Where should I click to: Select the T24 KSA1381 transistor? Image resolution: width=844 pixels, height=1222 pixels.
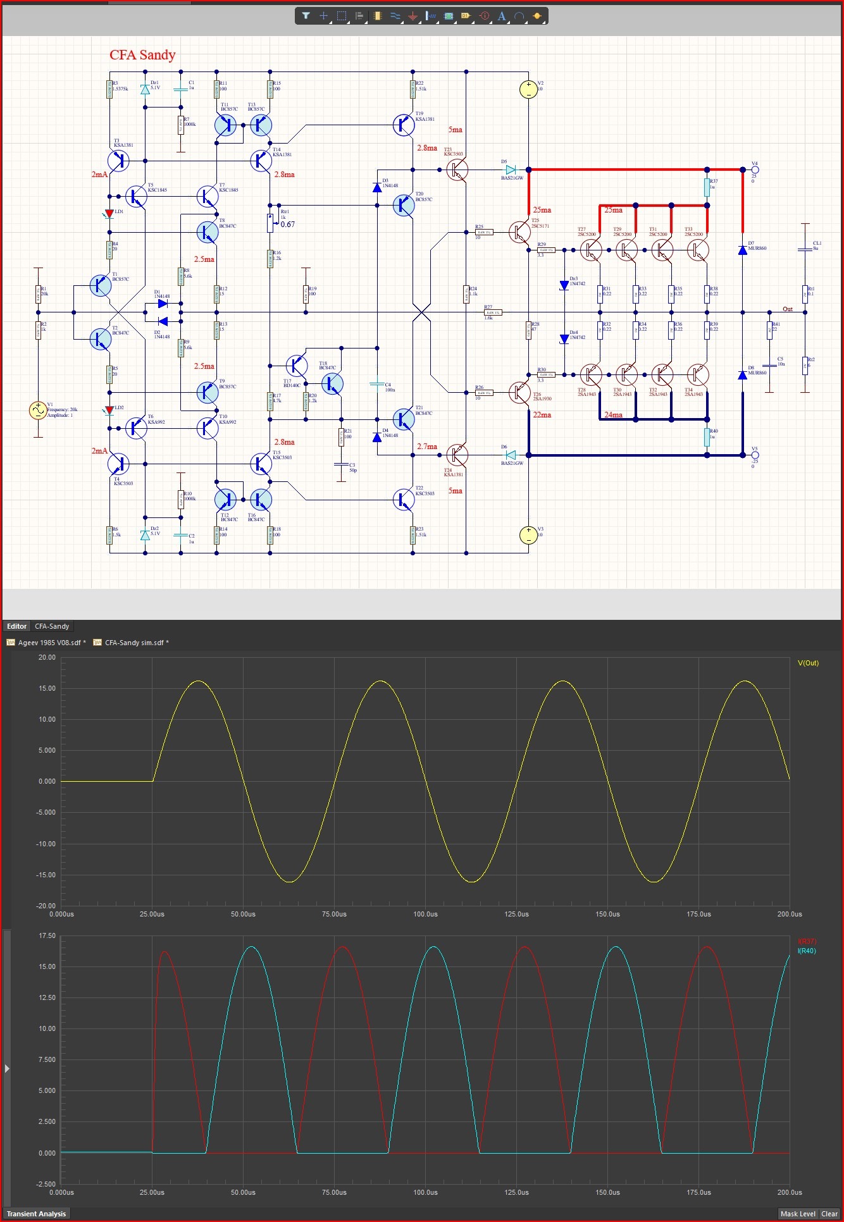(457, 454)
